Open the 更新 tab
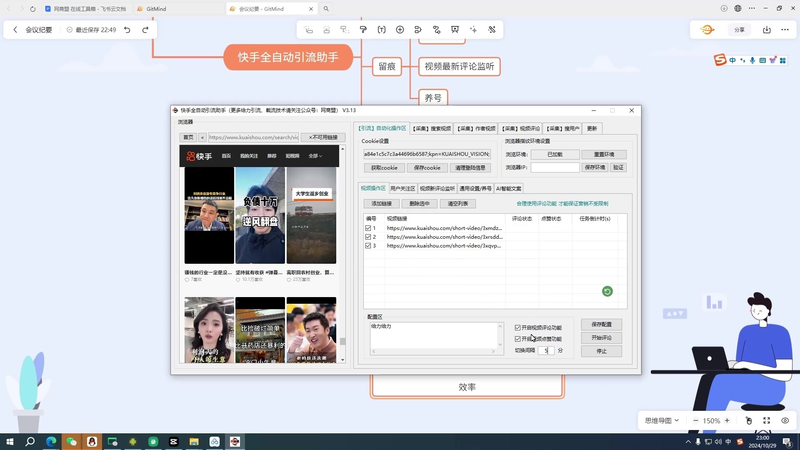 [592, 129]
